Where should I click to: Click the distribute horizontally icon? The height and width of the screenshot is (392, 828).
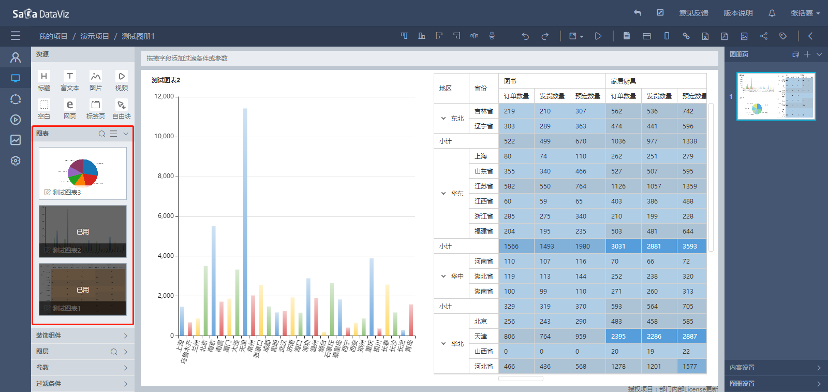tap(474, 36)
